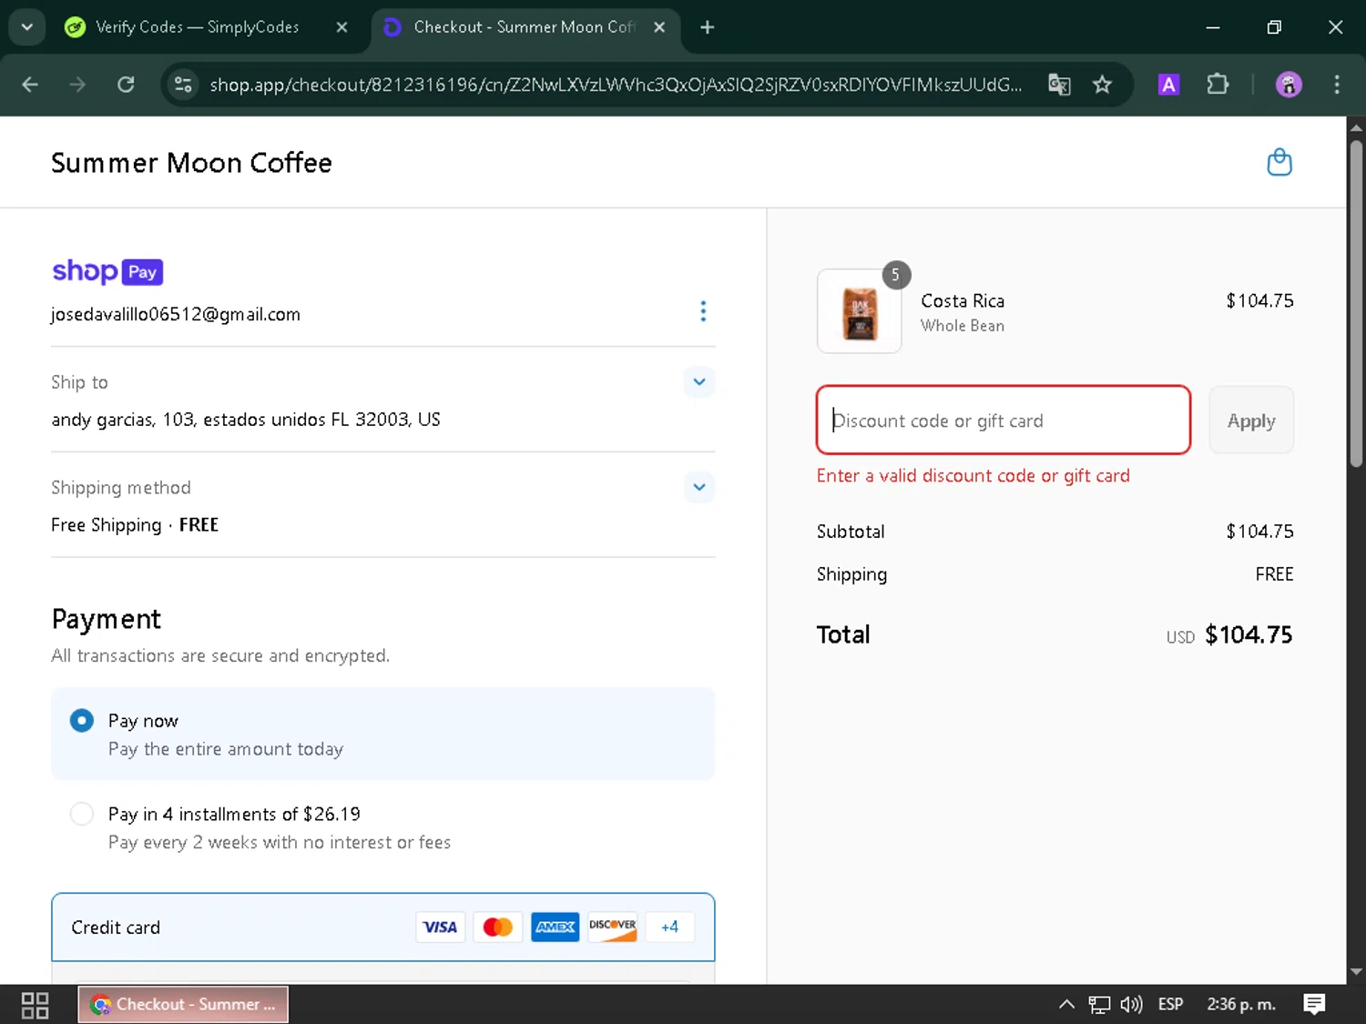This screenshot has height=1024, width=1366.
Task: Click the Mastercard logo
Action: pyautogui.click(x=497, y=928)
